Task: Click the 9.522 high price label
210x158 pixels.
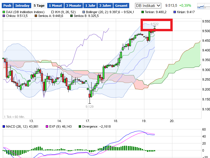Action: pyautogui.click(x=154, y=24)
